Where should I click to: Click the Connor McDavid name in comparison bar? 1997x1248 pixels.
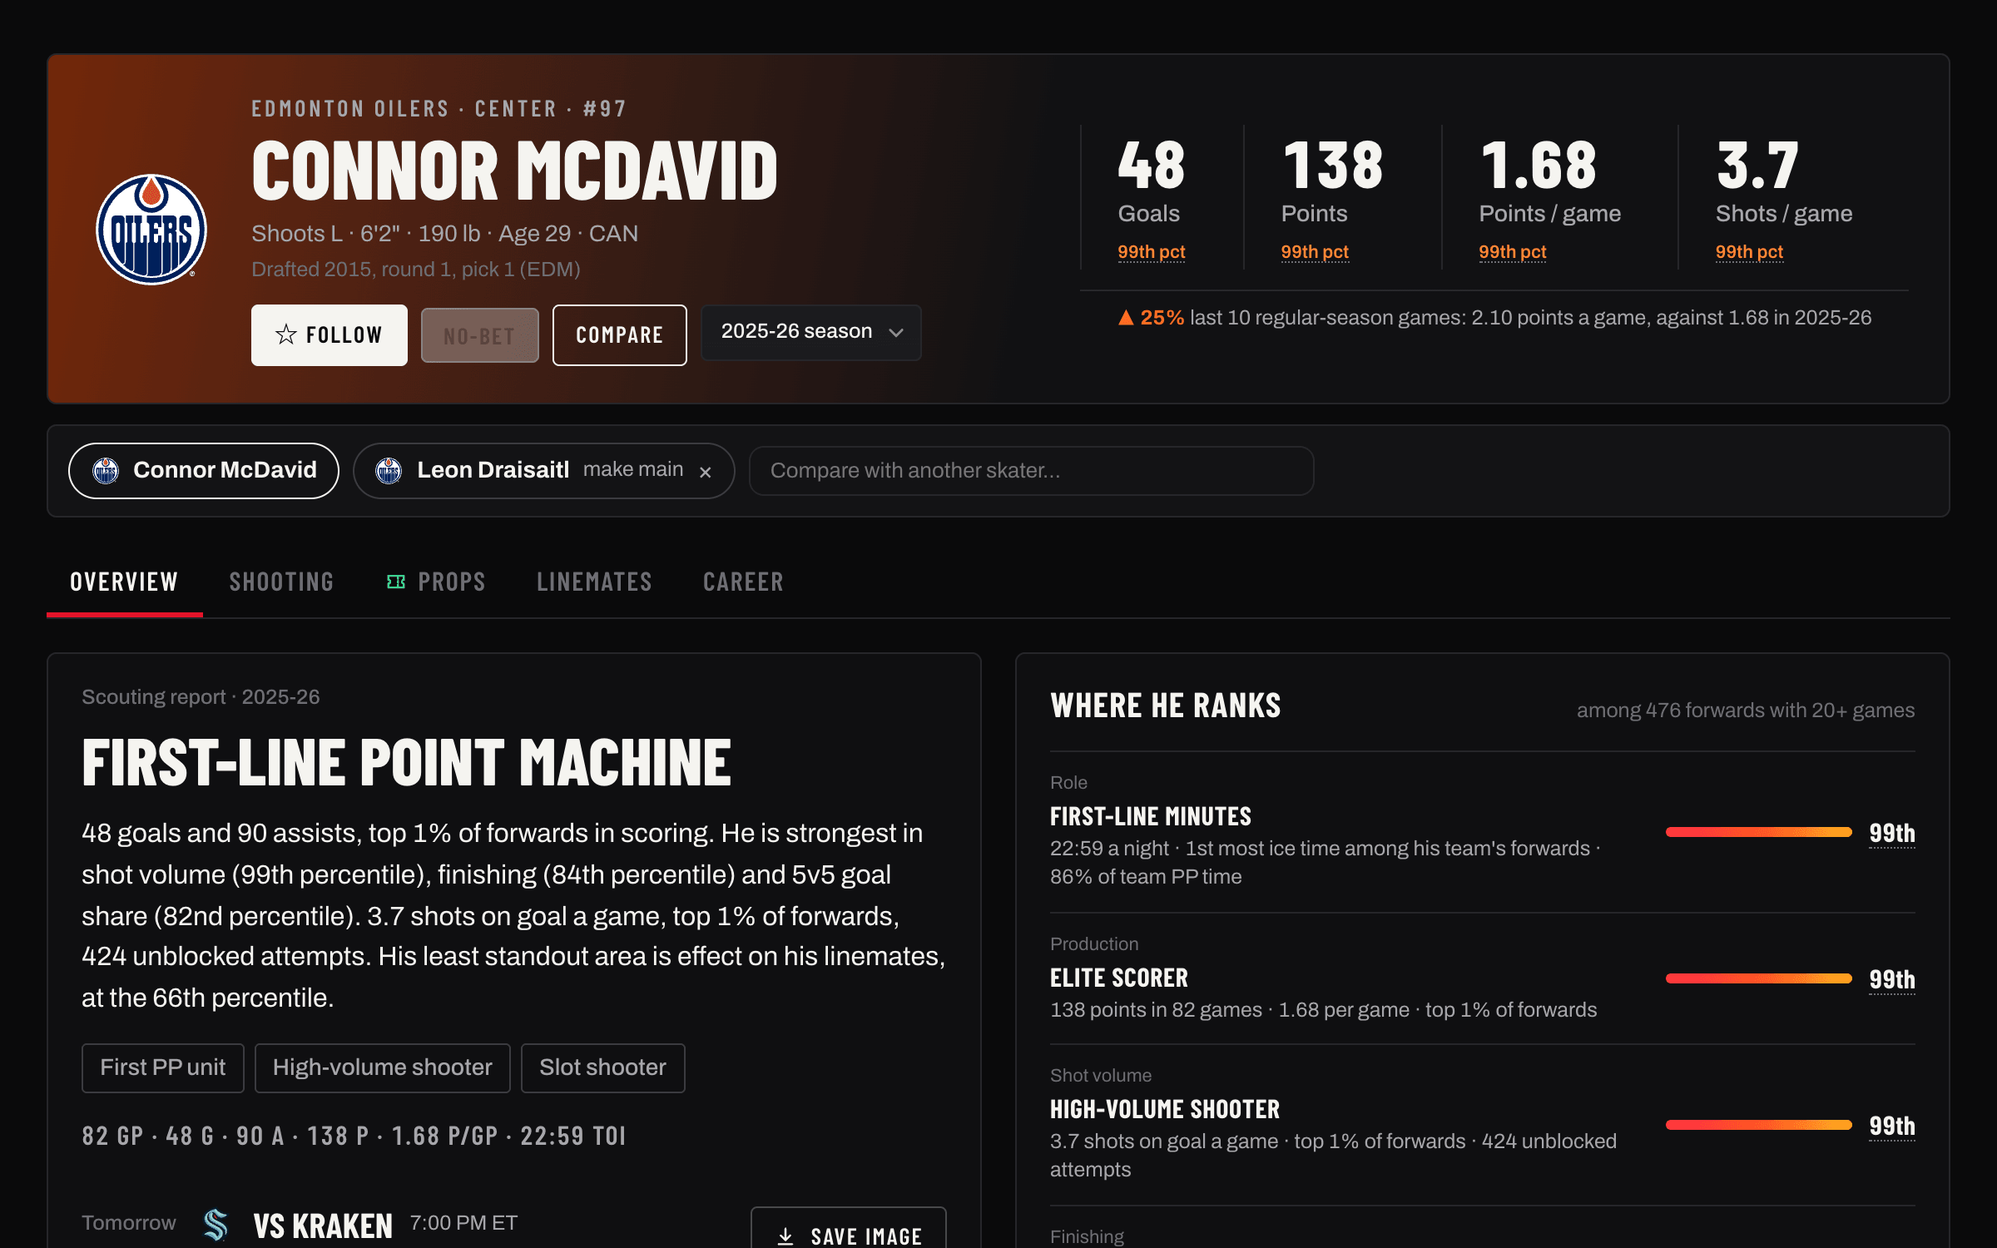coord(225,470)
